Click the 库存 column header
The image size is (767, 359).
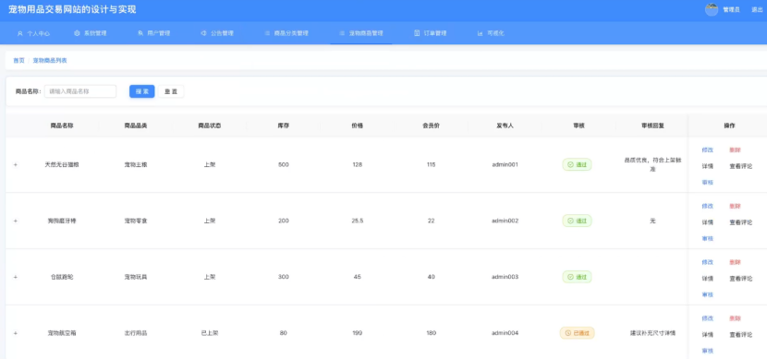coord(283,126)
